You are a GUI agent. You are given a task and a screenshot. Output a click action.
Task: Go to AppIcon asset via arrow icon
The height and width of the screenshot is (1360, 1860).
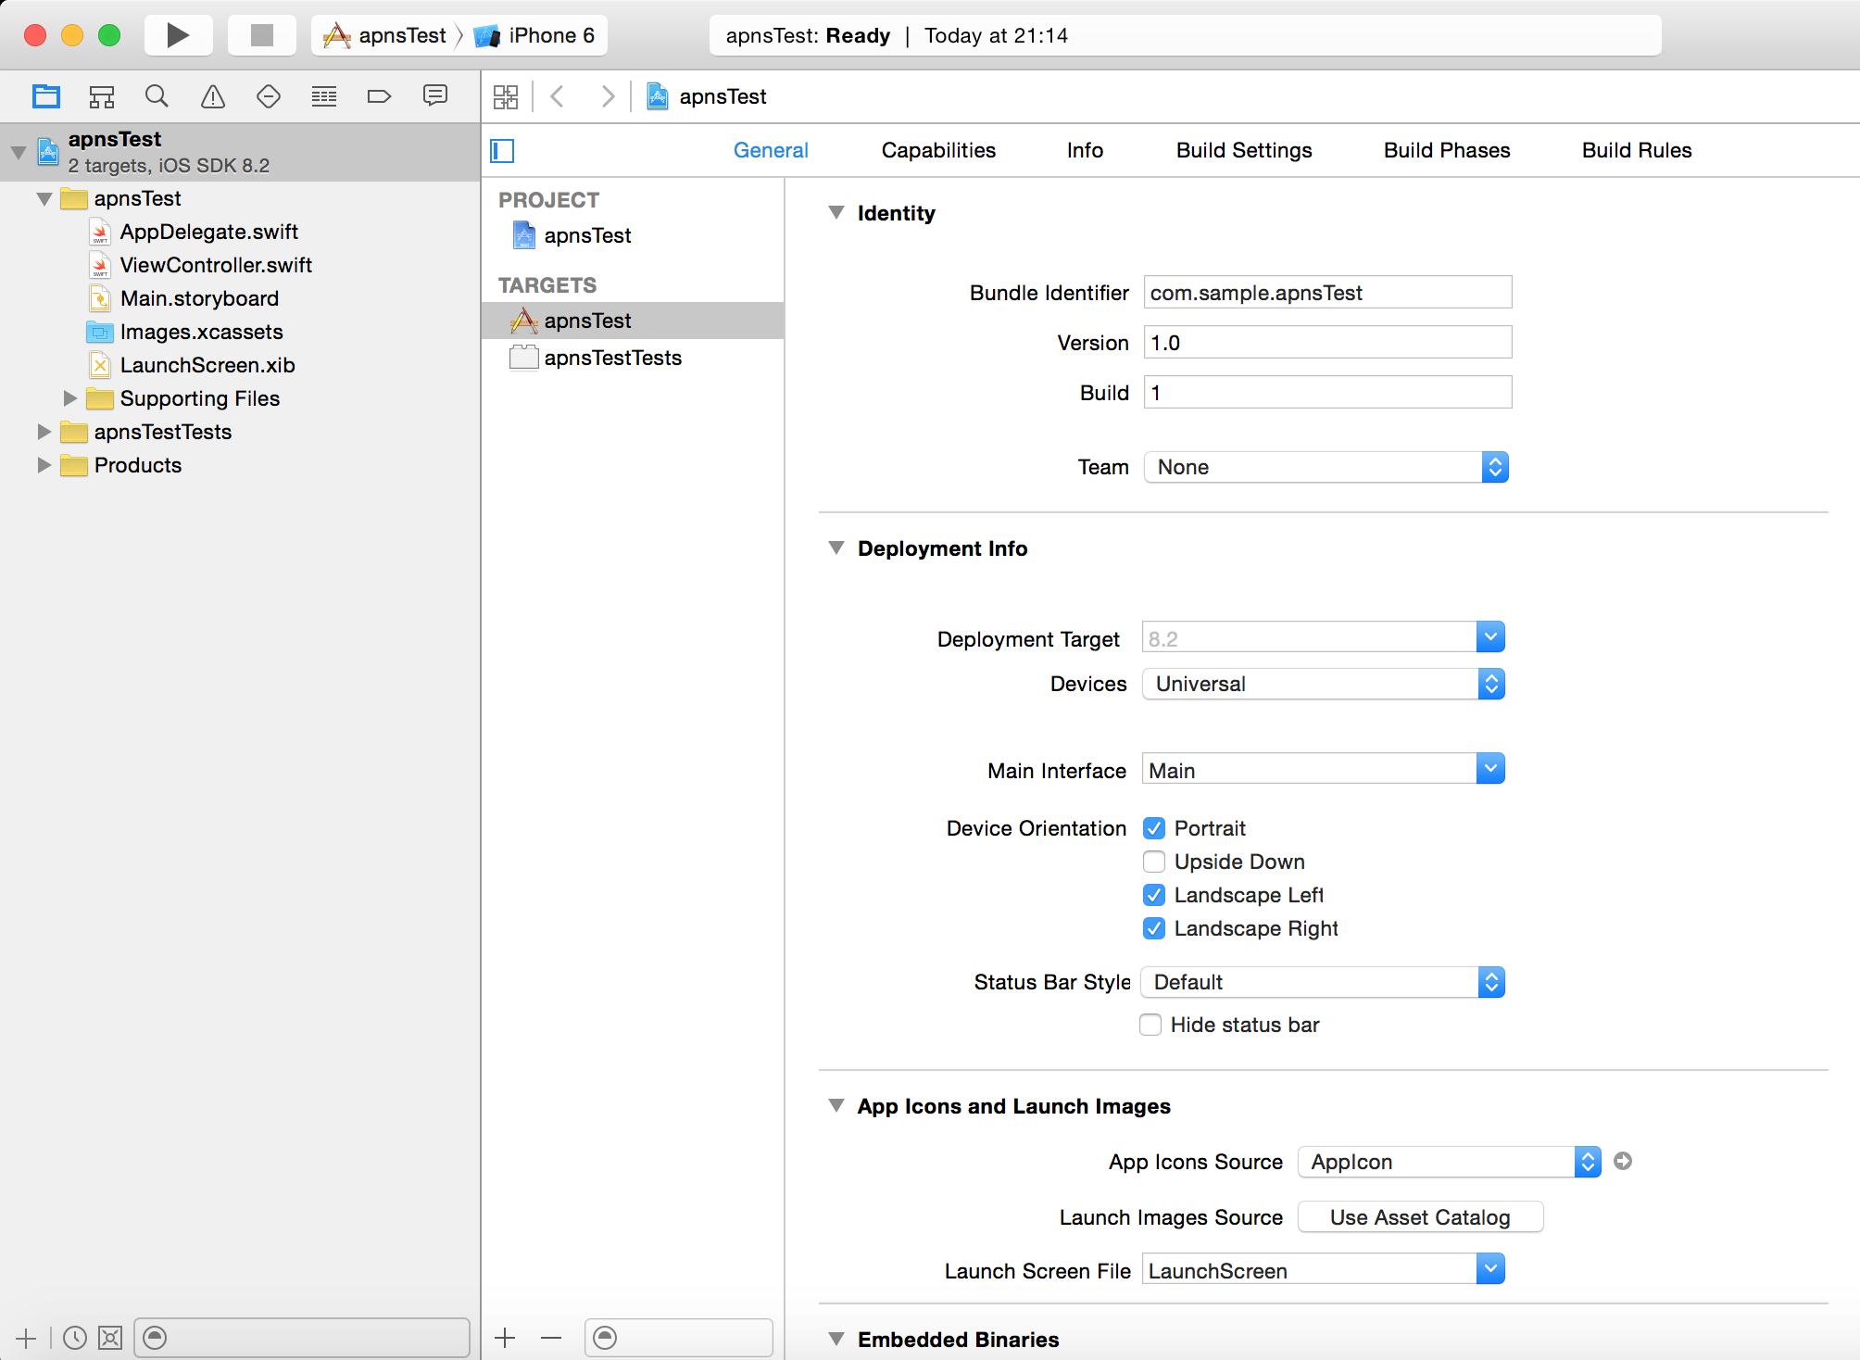1623,1161
